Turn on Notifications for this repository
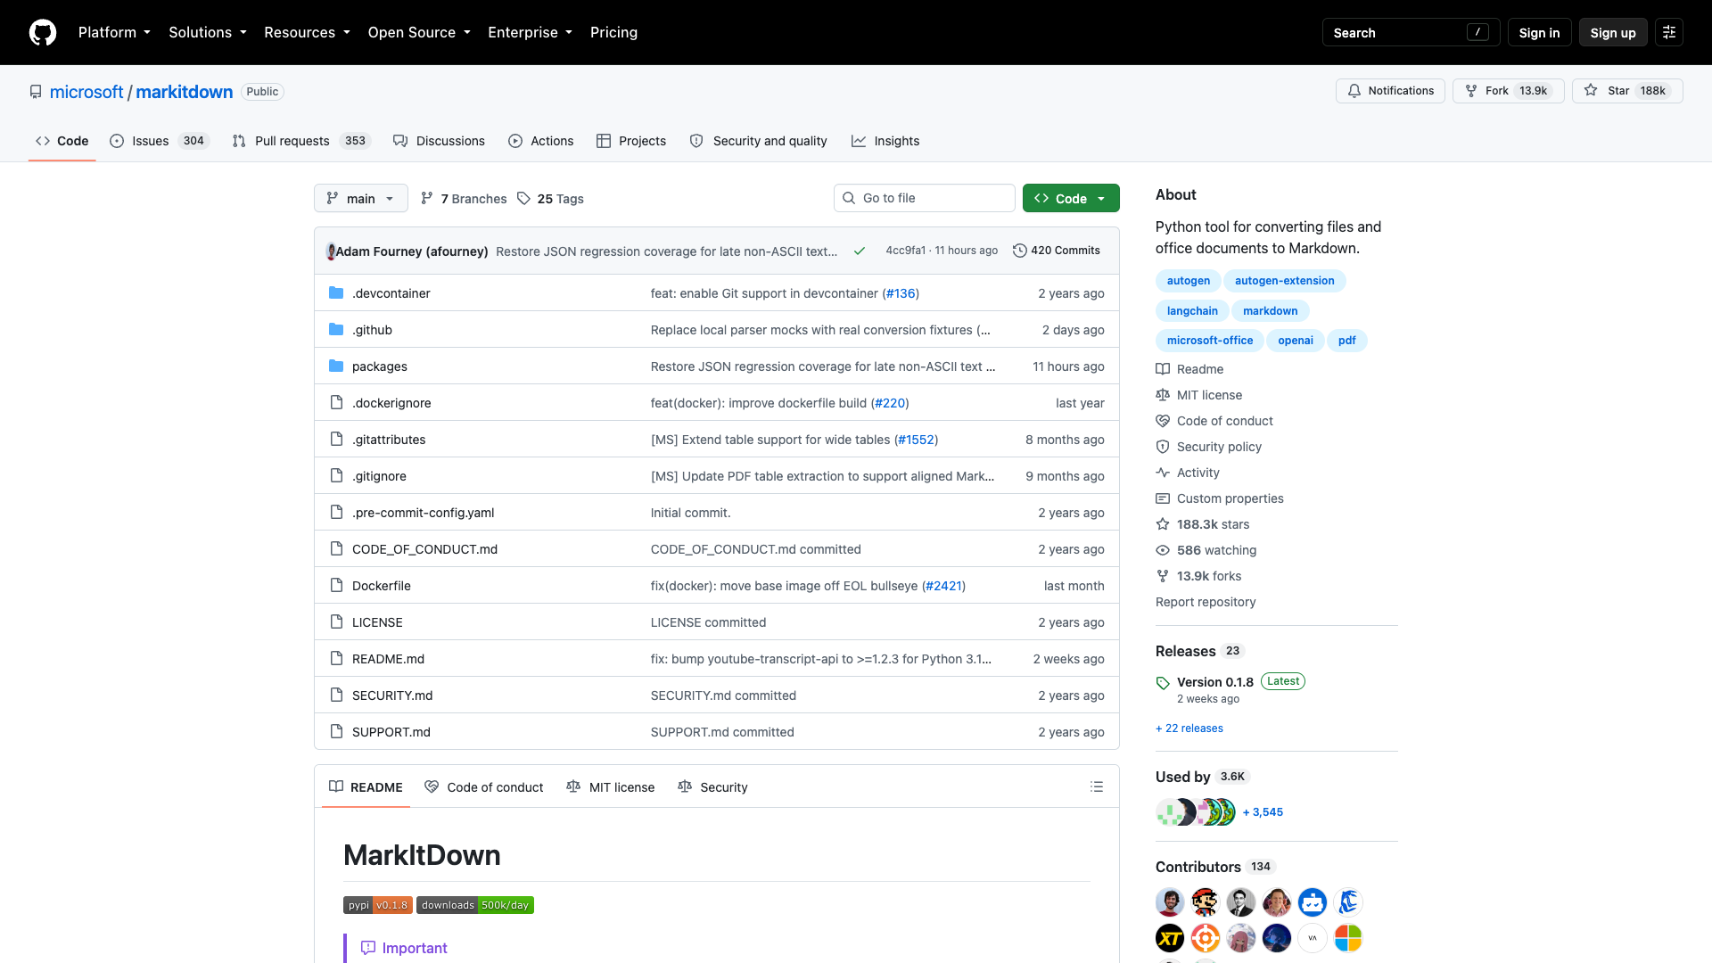 coord(1390,91)
